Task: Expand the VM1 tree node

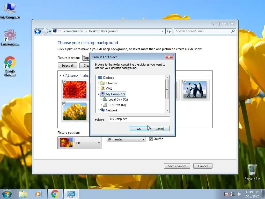Action: click(x=99, y=89)
